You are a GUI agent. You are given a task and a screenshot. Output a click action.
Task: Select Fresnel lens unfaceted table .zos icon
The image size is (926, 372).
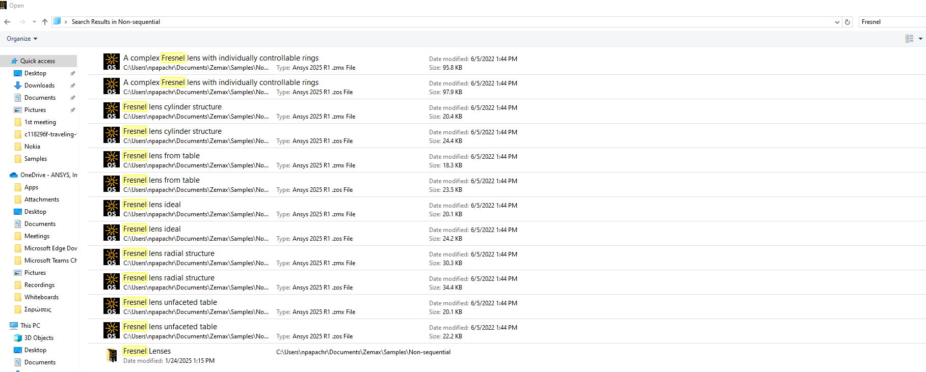112,330
